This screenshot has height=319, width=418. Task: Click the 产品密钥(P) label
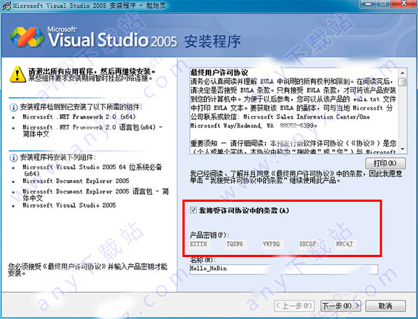pos(209,235)
